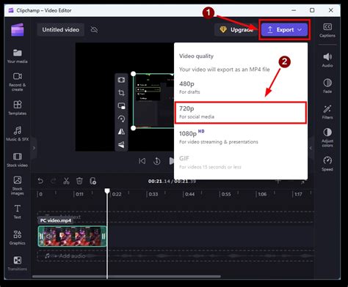Click flip horizontal icon in floating toolbar
348x287 pixels.
pyautogui.click(x=121, y=132)
